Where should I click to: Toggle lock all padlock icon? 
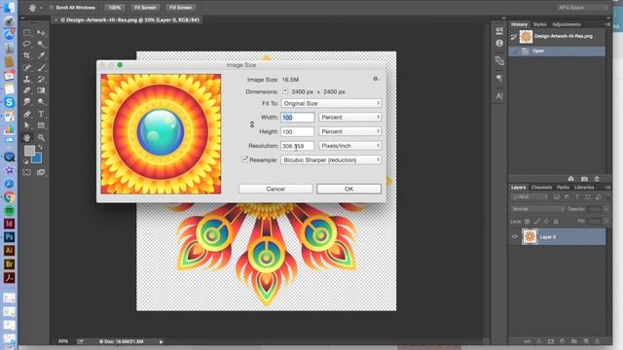(556, 222)
